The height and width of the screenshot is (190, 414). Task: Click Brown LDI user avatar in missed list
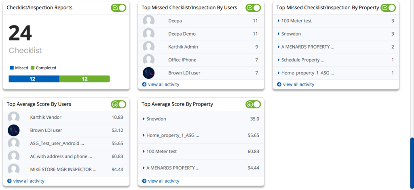[149, 73]
